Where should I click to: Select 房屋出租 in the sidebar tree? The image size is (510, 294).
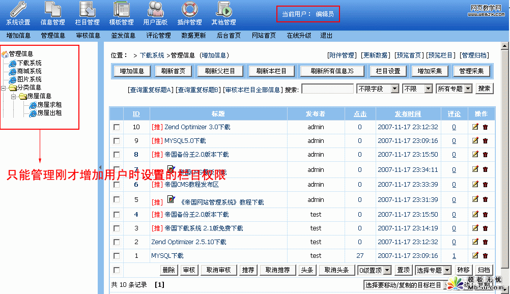click(x=49, y=113)
